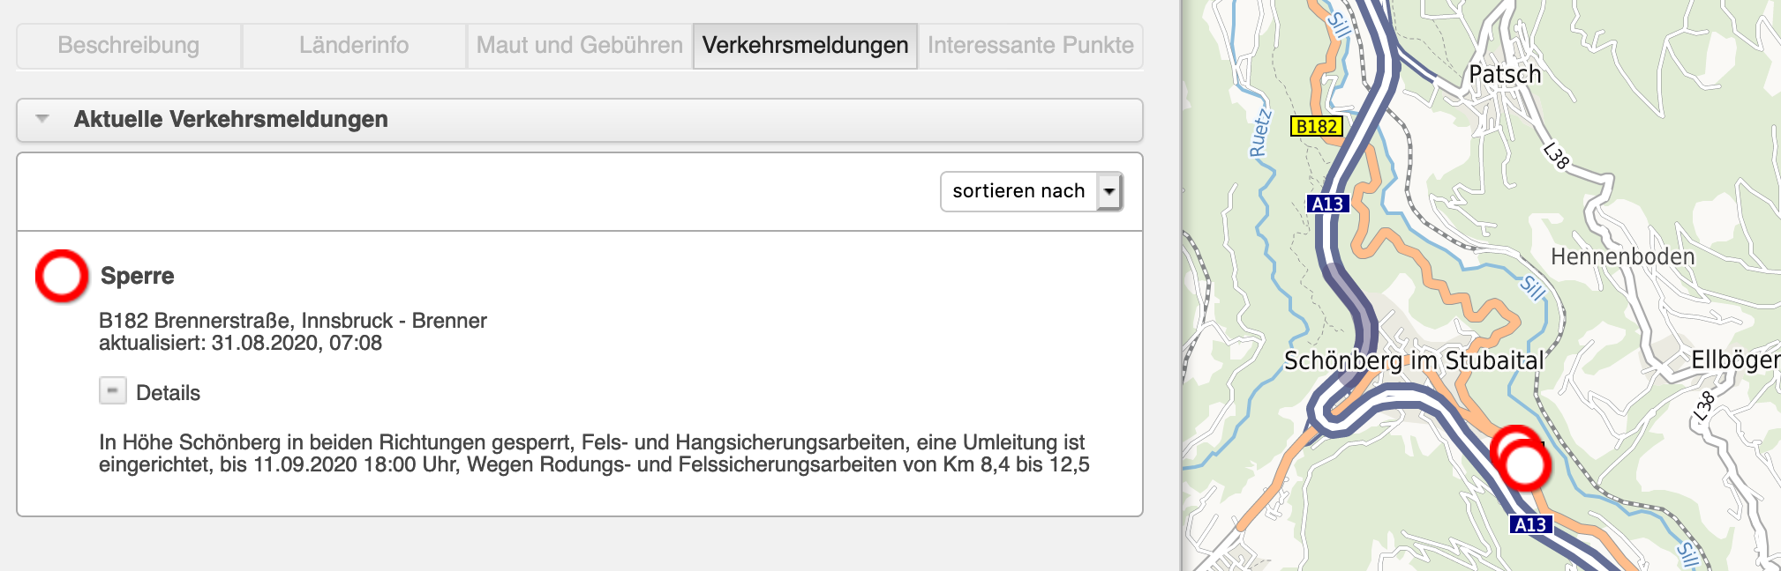1781x571 pixels.
Task: Click the red closure marker on the map
Action: point(1524,464)
